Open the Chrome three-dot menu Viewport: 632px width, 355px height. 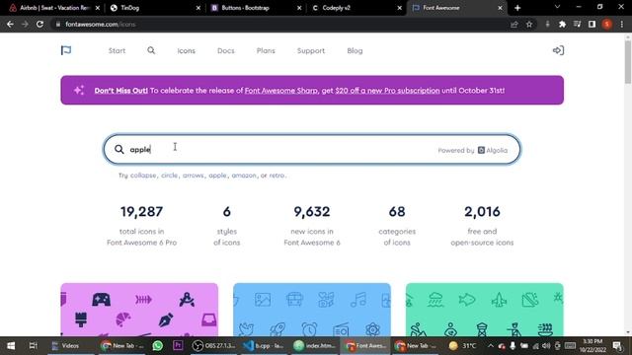point(622,25)
